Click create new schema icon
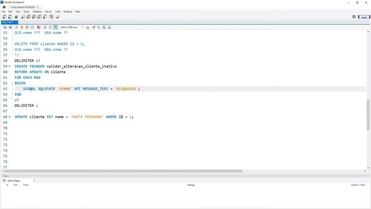The image size is (371, 209). tap(23, 17)
